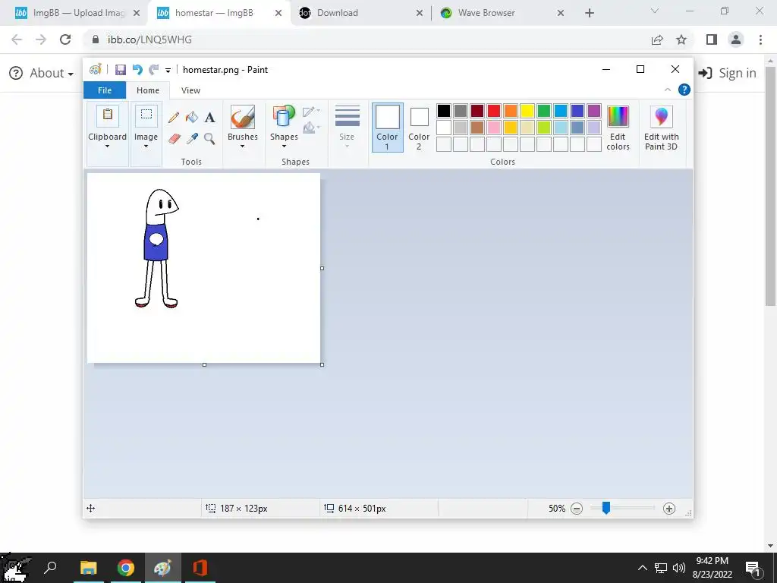
Task: Click Sign in on ImgBB
Action: tap(727, 74)
